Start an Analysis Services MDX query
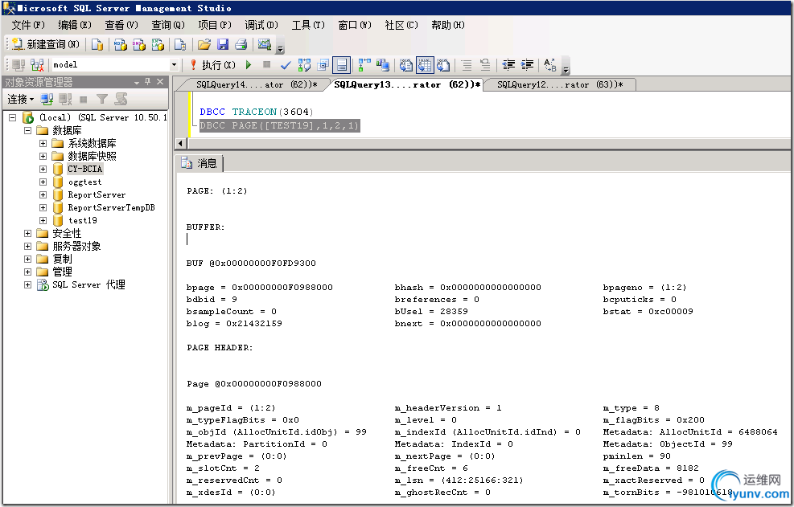The height and width of the screenshot is (507, 794). click(x=120, y=44)
